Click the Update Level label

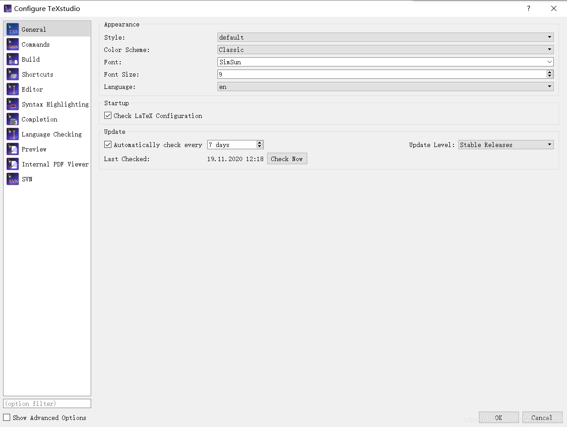click(432, 145)
